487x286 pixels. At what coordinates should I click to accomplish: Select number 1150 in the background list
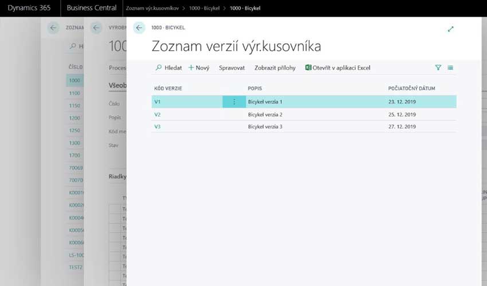(74, 105)
